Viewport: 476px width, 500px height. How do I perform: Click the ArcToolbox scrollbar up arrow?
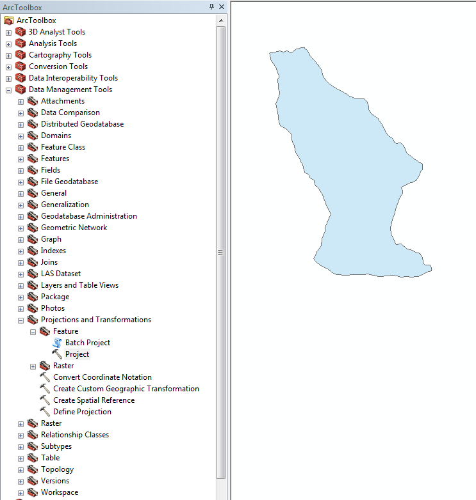coord(221,20)
